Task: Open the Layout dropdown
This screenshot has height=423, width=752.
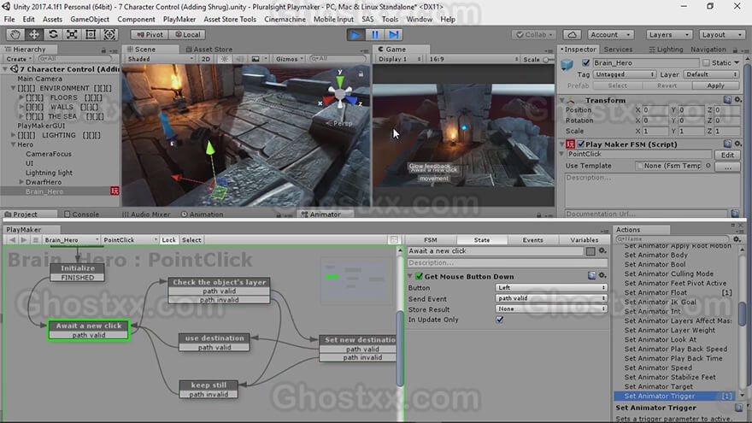Action: (x=721, y=34)
